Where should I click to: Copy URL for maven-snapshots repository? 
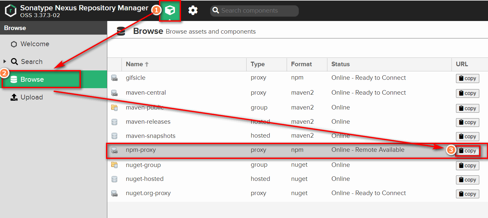click(467, 136)
